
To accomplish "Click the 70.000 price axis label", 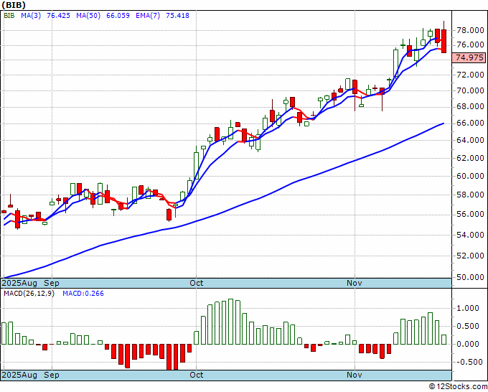I will 470,90.
